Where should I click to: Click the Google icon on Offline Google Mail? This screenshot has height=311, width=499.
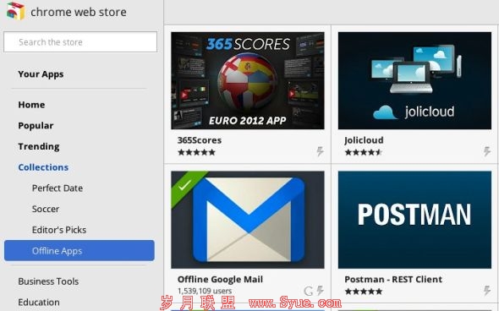(x=309, y=291)
